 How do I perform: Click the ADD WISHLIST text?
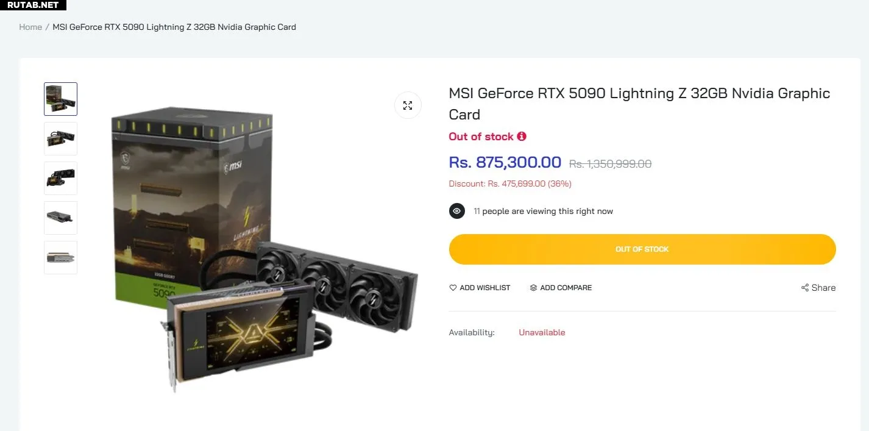(x=485, y=288)
